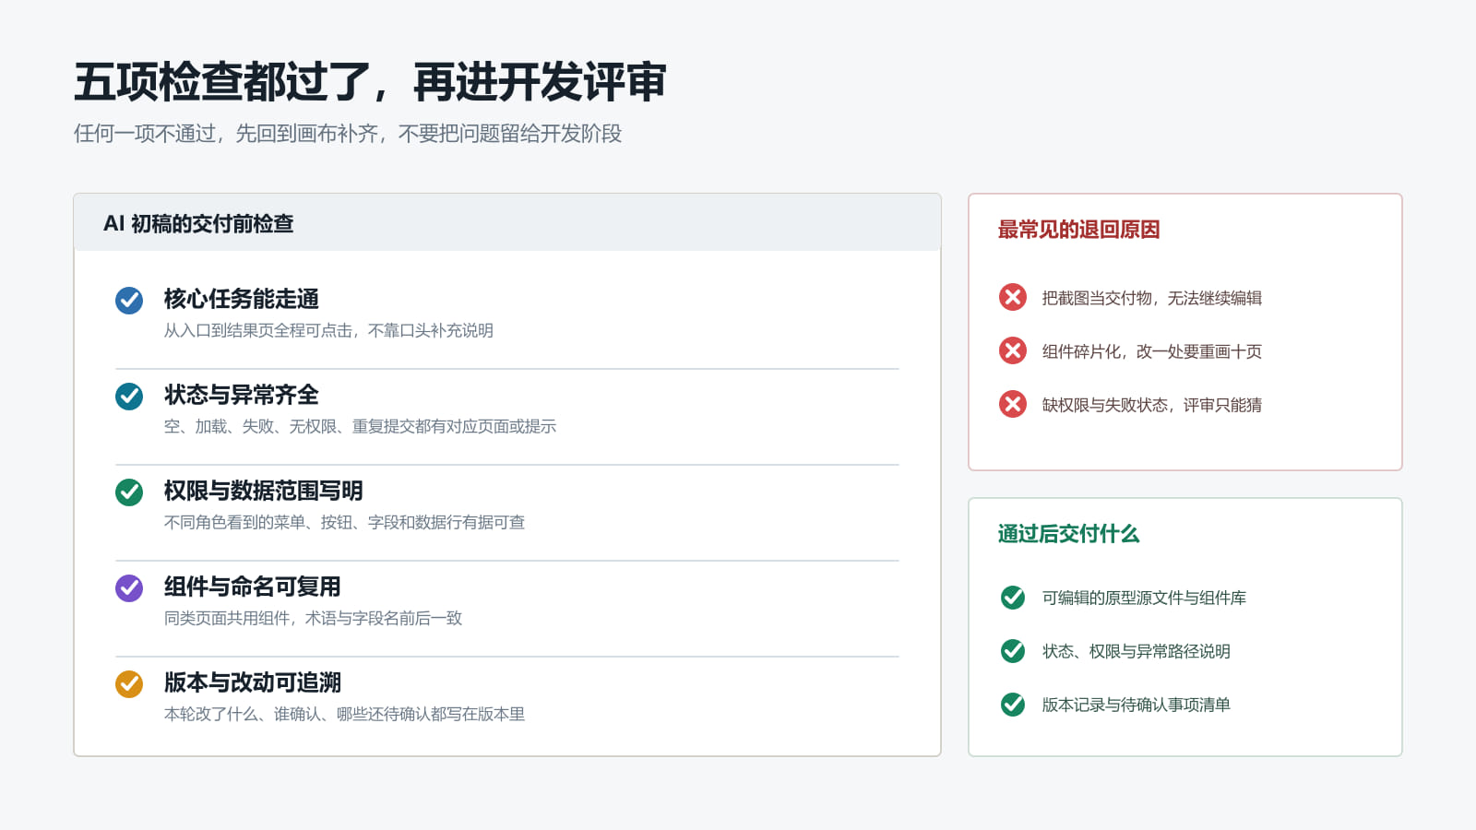Click the purple check icon beside 组件与命名可复用
Image resolution: width=1476 pixels, height=830 pixels.
pos(129,588)
